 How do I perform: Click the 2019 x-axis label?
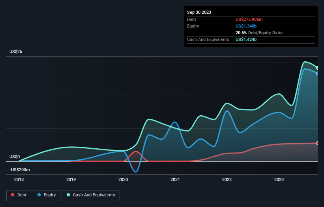click(71, 179)
